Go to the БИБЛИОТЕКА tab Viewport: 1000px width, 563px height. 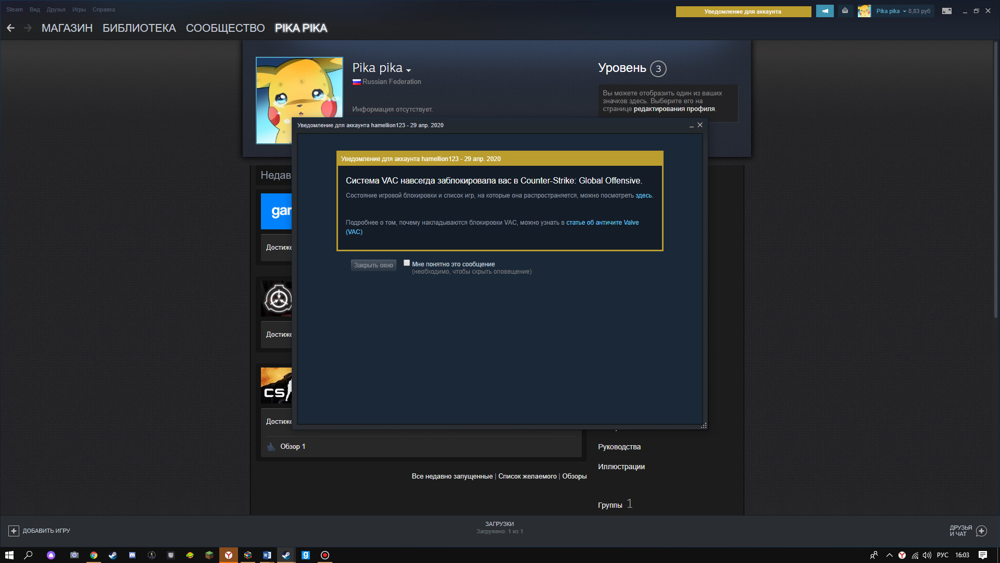(x=139, y=28)
